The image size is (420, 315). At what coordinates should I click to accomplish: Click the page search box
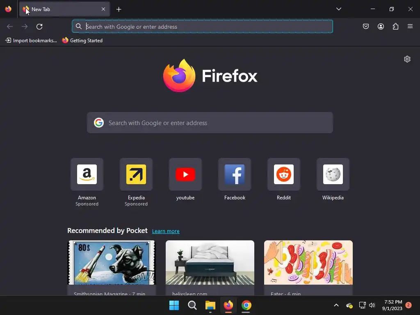click(x=210, y=123)
